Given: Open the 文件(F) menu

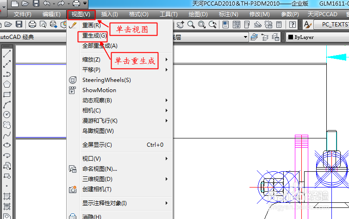Looking at the screenshot, I should pyautogui.click(x=23, y=14).
